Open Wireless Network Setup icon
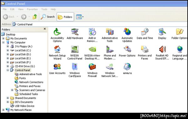188x119 pixels. pos(110,67)
